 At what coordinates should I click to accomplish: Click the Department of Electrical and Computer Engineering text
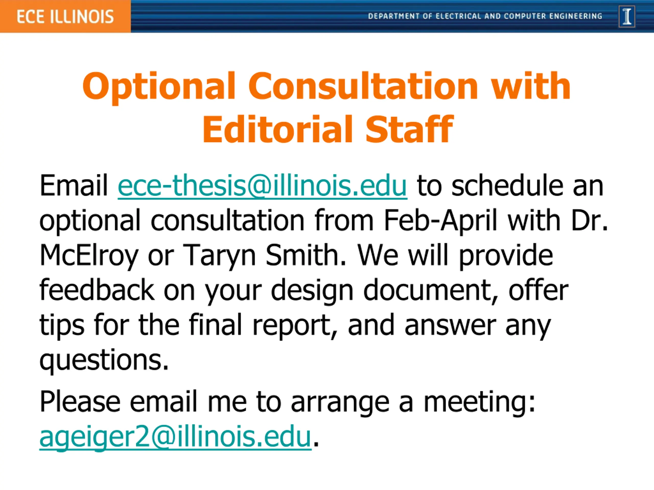pyautogui.click(x=485, y=16)
